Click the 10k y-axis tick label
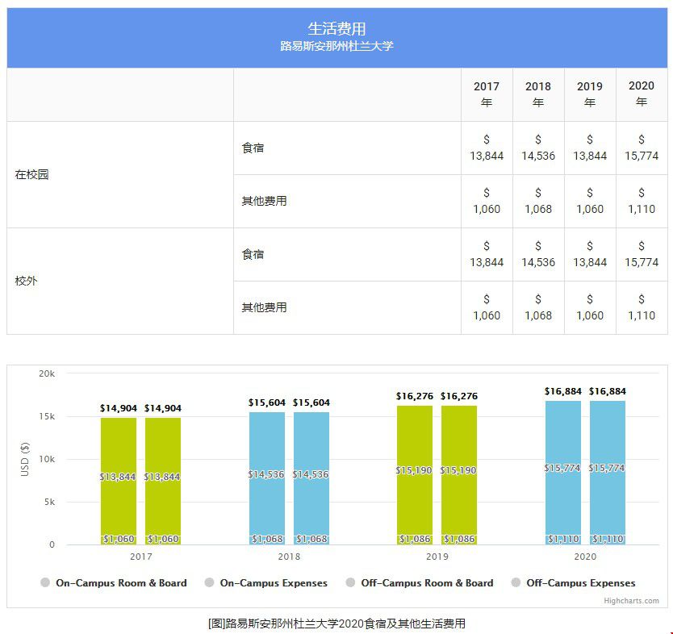The height and width of the screenshot is (634, 673). point(47,460)
